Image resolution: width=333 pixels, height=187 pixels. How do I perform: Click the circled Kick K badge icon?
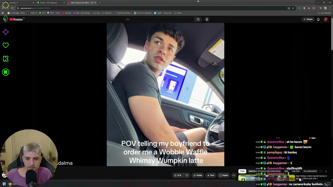5,72
